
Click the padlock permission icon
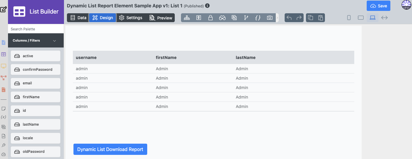(210, 18)
